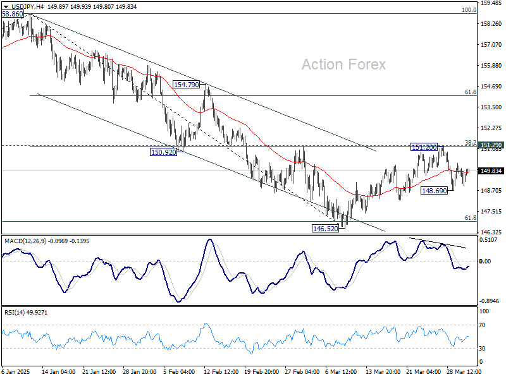Click the 58.860 label at top-left
This screenshot has height=379, width=506.
pyautogui.click(x=12, y=14)
